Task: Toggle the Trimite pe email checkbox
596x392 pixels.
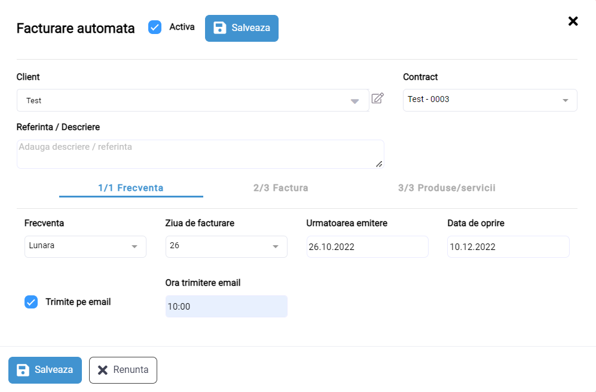Action: click(31, 302)
